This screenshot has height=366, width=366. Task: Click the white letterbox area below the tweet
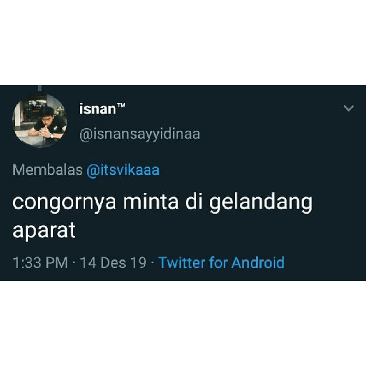click(183, 323)
